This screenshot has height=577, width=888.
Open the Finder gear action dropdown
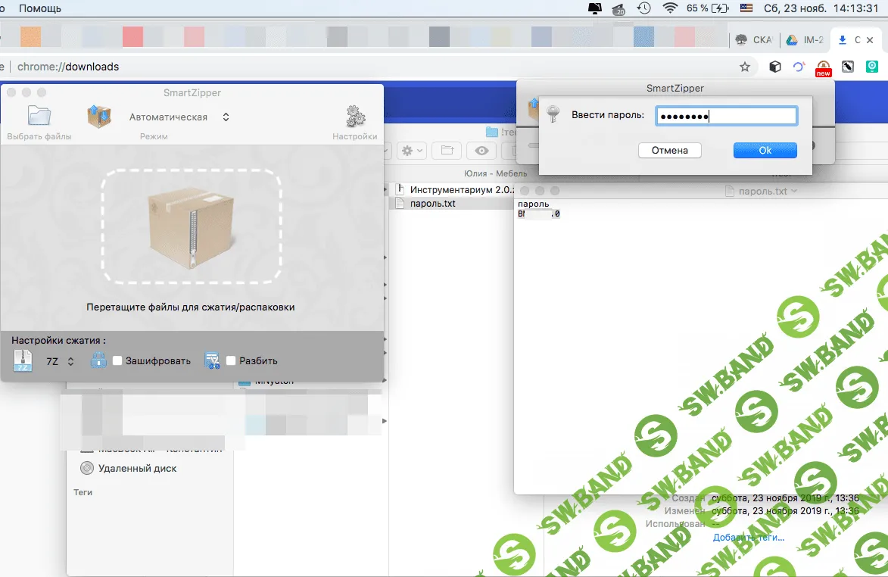[413, 151]
